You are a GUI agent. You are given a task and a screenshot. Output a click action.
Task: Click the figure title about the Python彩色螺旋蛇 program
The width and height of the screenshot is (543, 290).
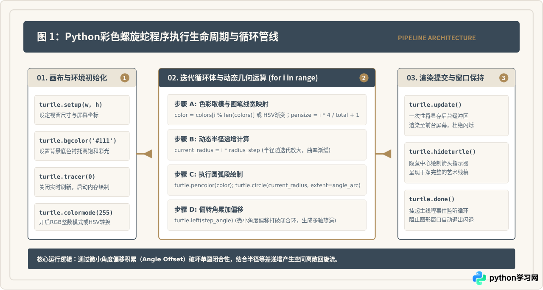(x=158, y=37)
